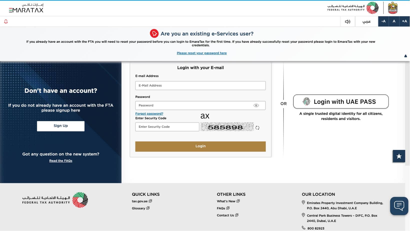410x231 pixels.
Task: Toggle password visibility with the eye icon
Action: pos(256,105)
